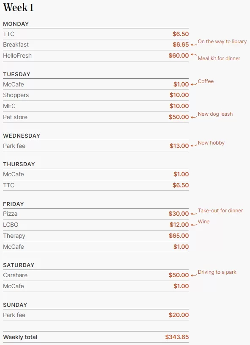The image size is (250, 345).
Task: Click the arrow beside LCBO $12.00
Action: 194,225
